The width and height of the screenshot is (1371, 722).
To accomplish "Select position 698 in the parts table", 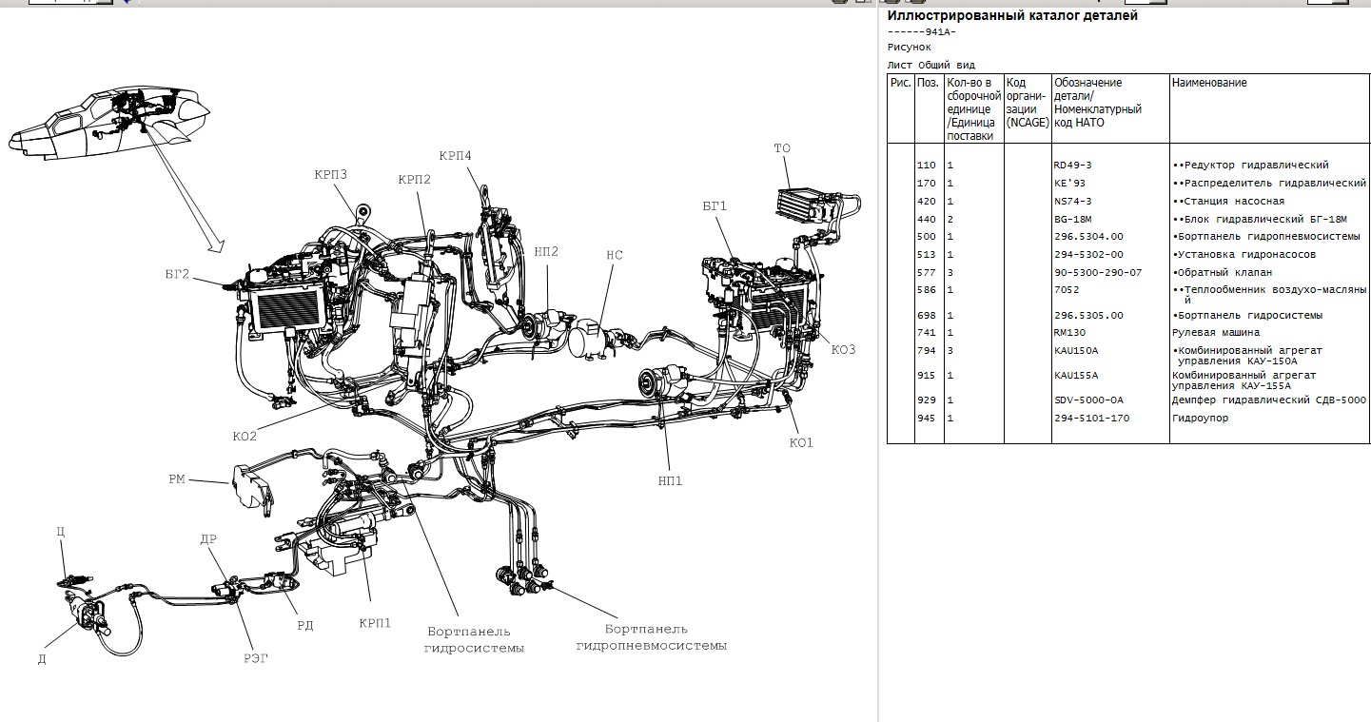I will [927, 315].
